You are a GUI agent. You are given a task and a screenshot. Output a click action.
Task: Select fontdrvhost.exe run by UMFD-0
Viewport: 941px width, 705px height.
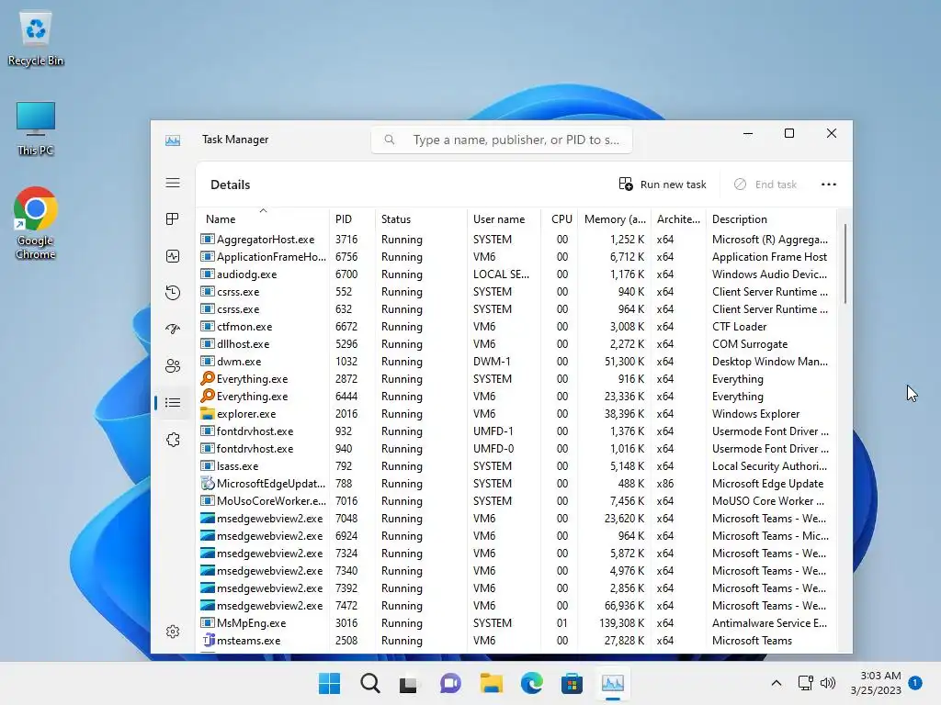516,448
